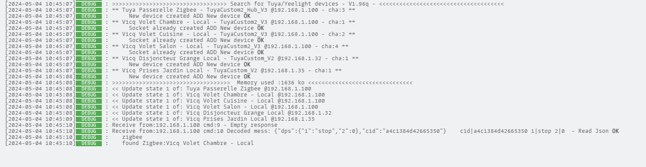Click the DEBUG badge on the last log line
The image size is (646, 167).
(89, 143)
